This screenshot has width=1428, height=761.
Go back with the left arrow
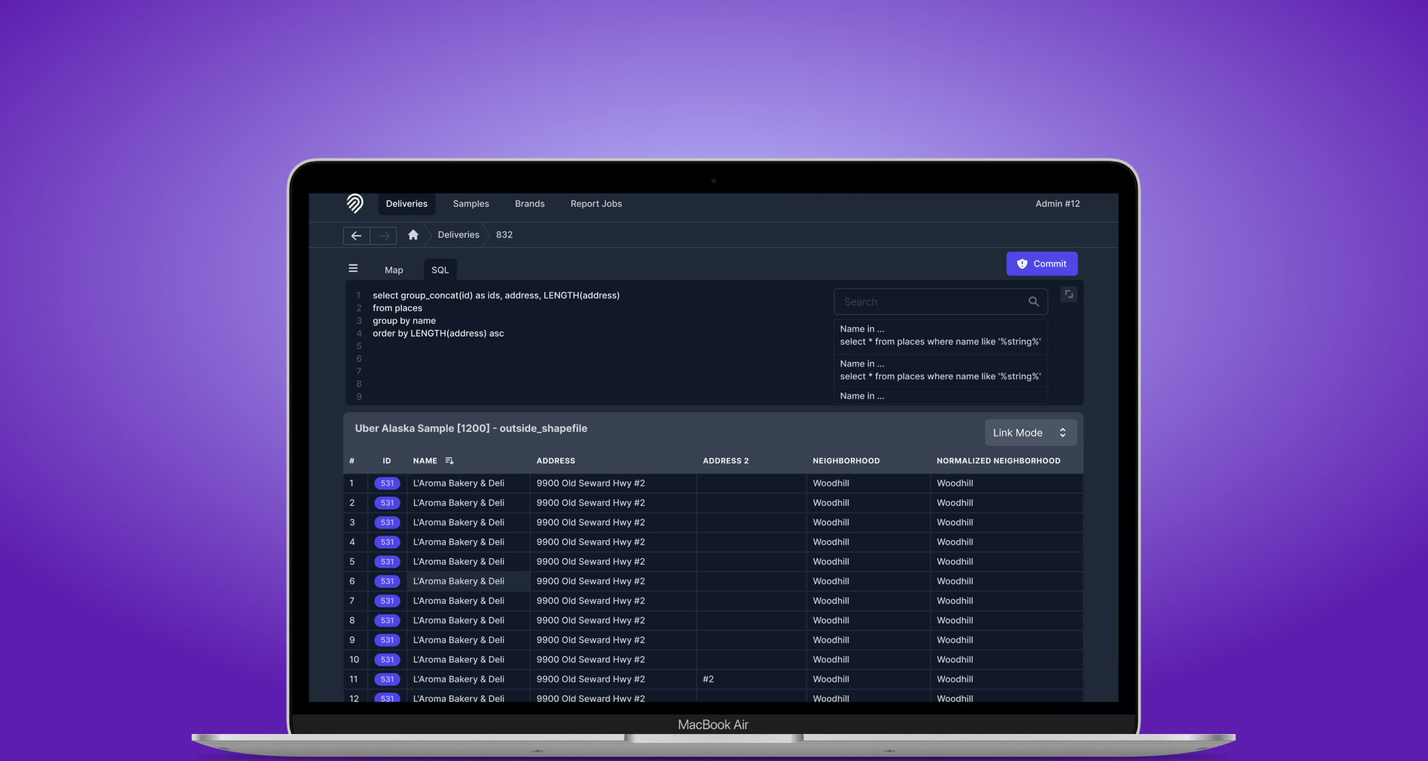point(356,236)
